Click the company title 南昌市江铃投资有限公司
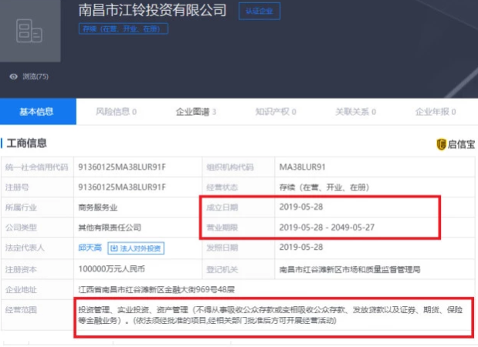Screen dimensions: 478x347 [152, 10]
